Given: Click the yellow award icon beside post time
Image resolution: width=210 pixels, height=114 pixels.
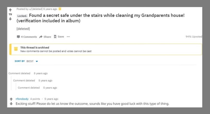Looking at the screenshot, I should (60, 9).
